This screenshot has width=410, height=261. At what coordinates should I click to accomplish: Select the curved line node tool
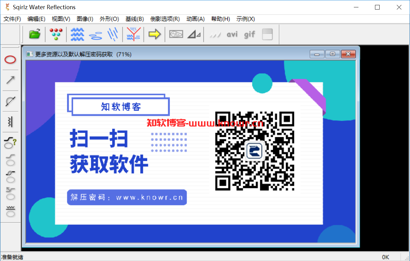pos(10,101)
